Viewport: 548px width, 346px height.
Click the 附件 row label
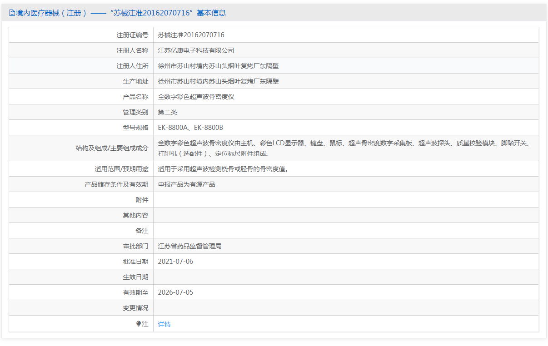pyautogui.click(x=142, y=200)
